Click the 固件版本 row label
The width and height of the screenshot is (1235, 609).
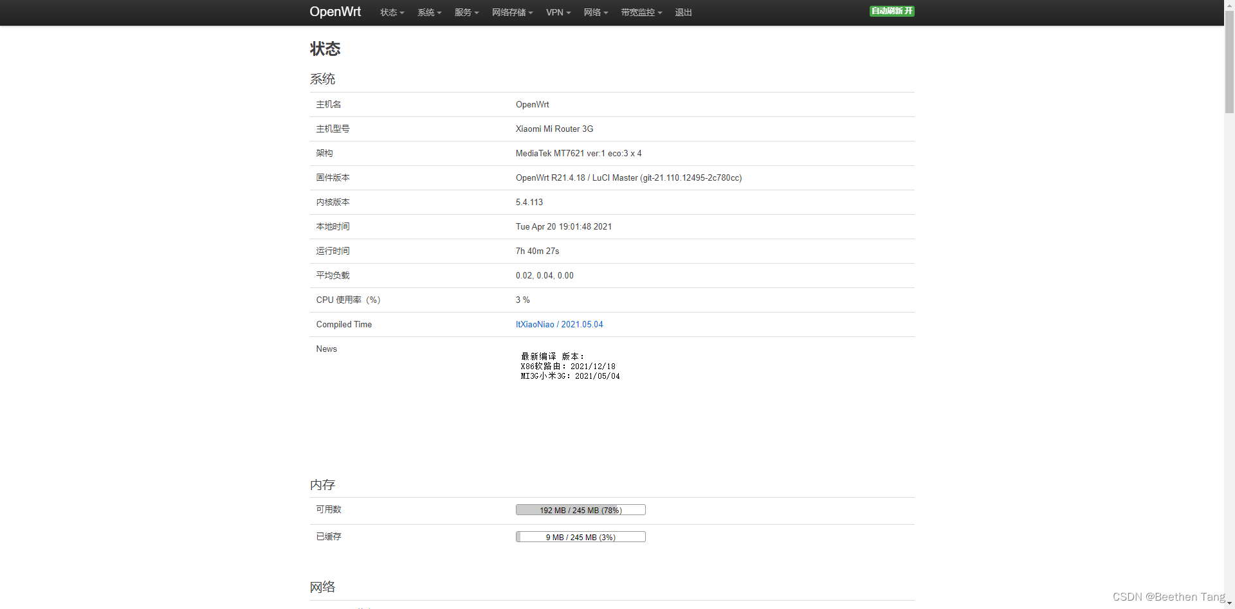333,177
